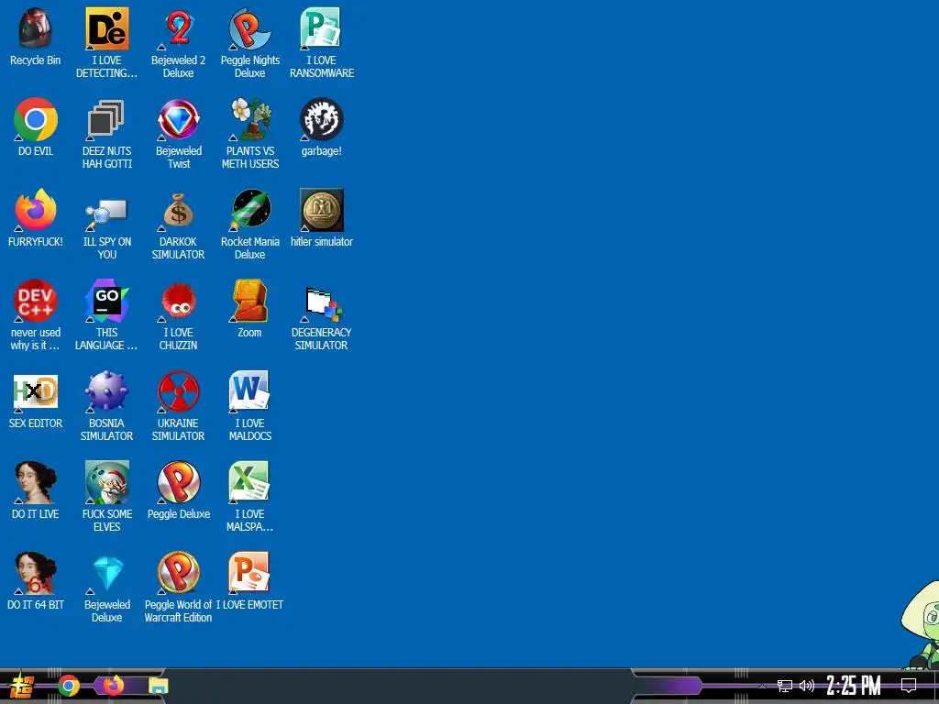Click the 2:25 PM taskbar clock

[854, 686]
